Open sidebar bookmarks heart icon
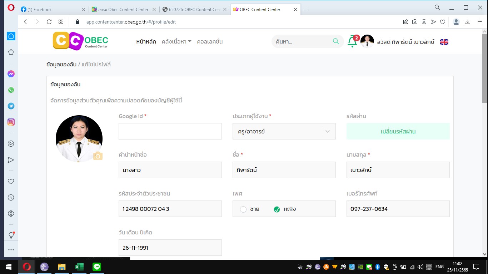 11,181
